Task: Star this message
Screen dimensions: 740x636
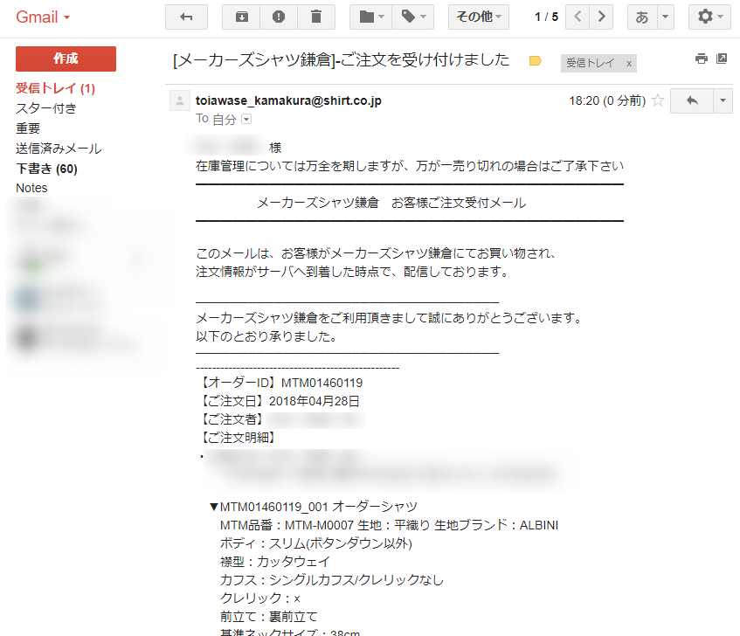Action: coord(658,100)
